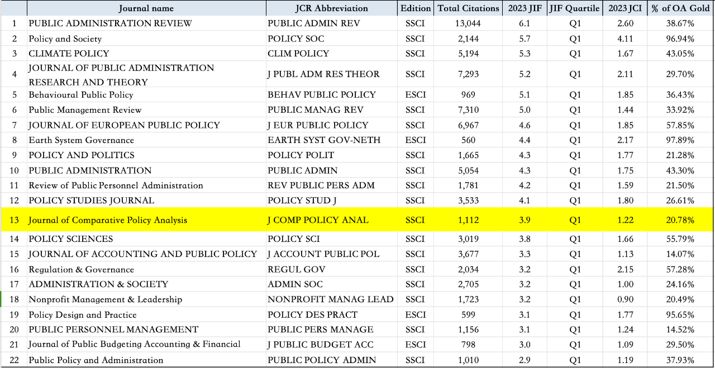Click the JIF Quartile header cell
Viewport: 715px width, 368px height.
click(574, 8)
